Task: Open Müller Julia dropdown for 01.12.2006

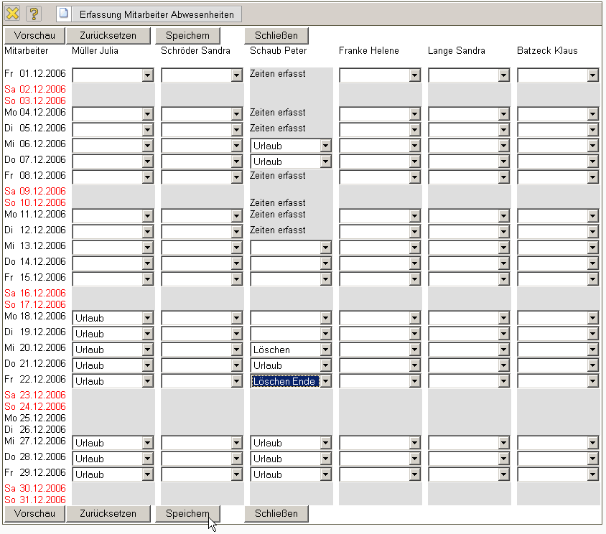Action: coord(147,75)
